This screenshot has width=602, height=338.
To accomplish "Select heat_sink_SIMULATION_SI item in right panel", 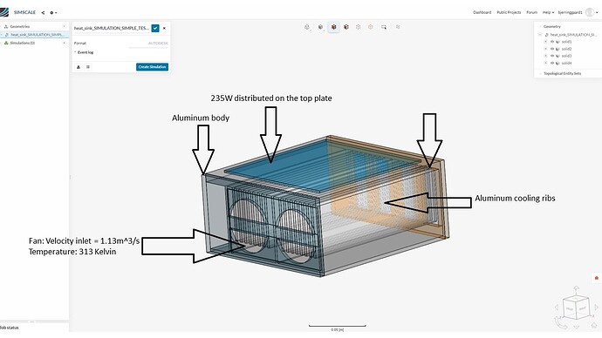I will click(572, 35).
